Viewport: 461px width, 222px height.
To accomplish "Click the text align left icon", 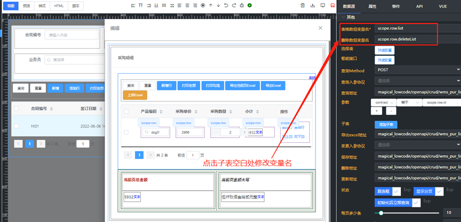I will pyautogui.click(x=180, y=5).
